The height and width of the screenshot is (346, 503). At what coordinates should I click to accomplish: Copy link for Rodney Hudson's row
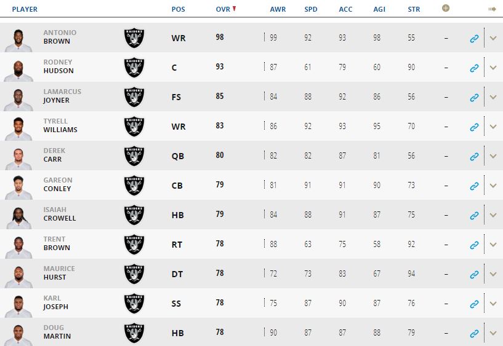[474, 68]
